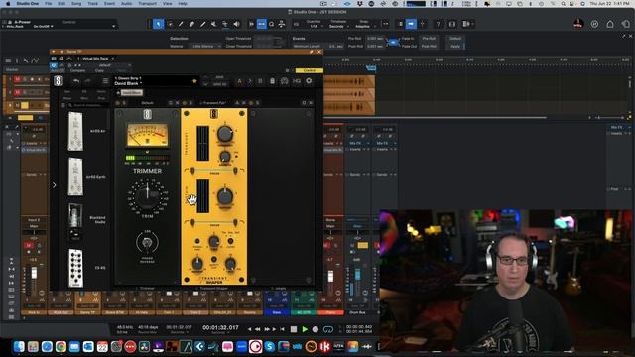Select the Mute tool in the toolbar
Screen dimensions: 635x357
coord(214,24)
